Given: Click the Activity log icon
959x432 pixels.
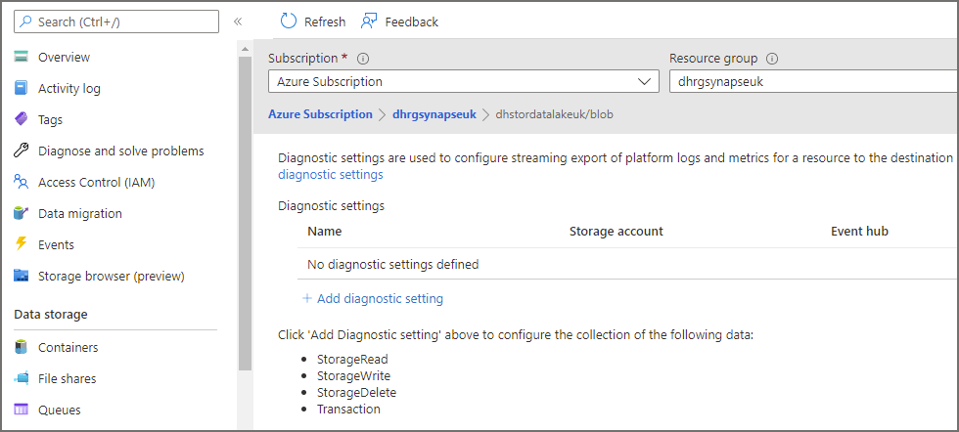Looking at the screenshot, I should [22, 88].
